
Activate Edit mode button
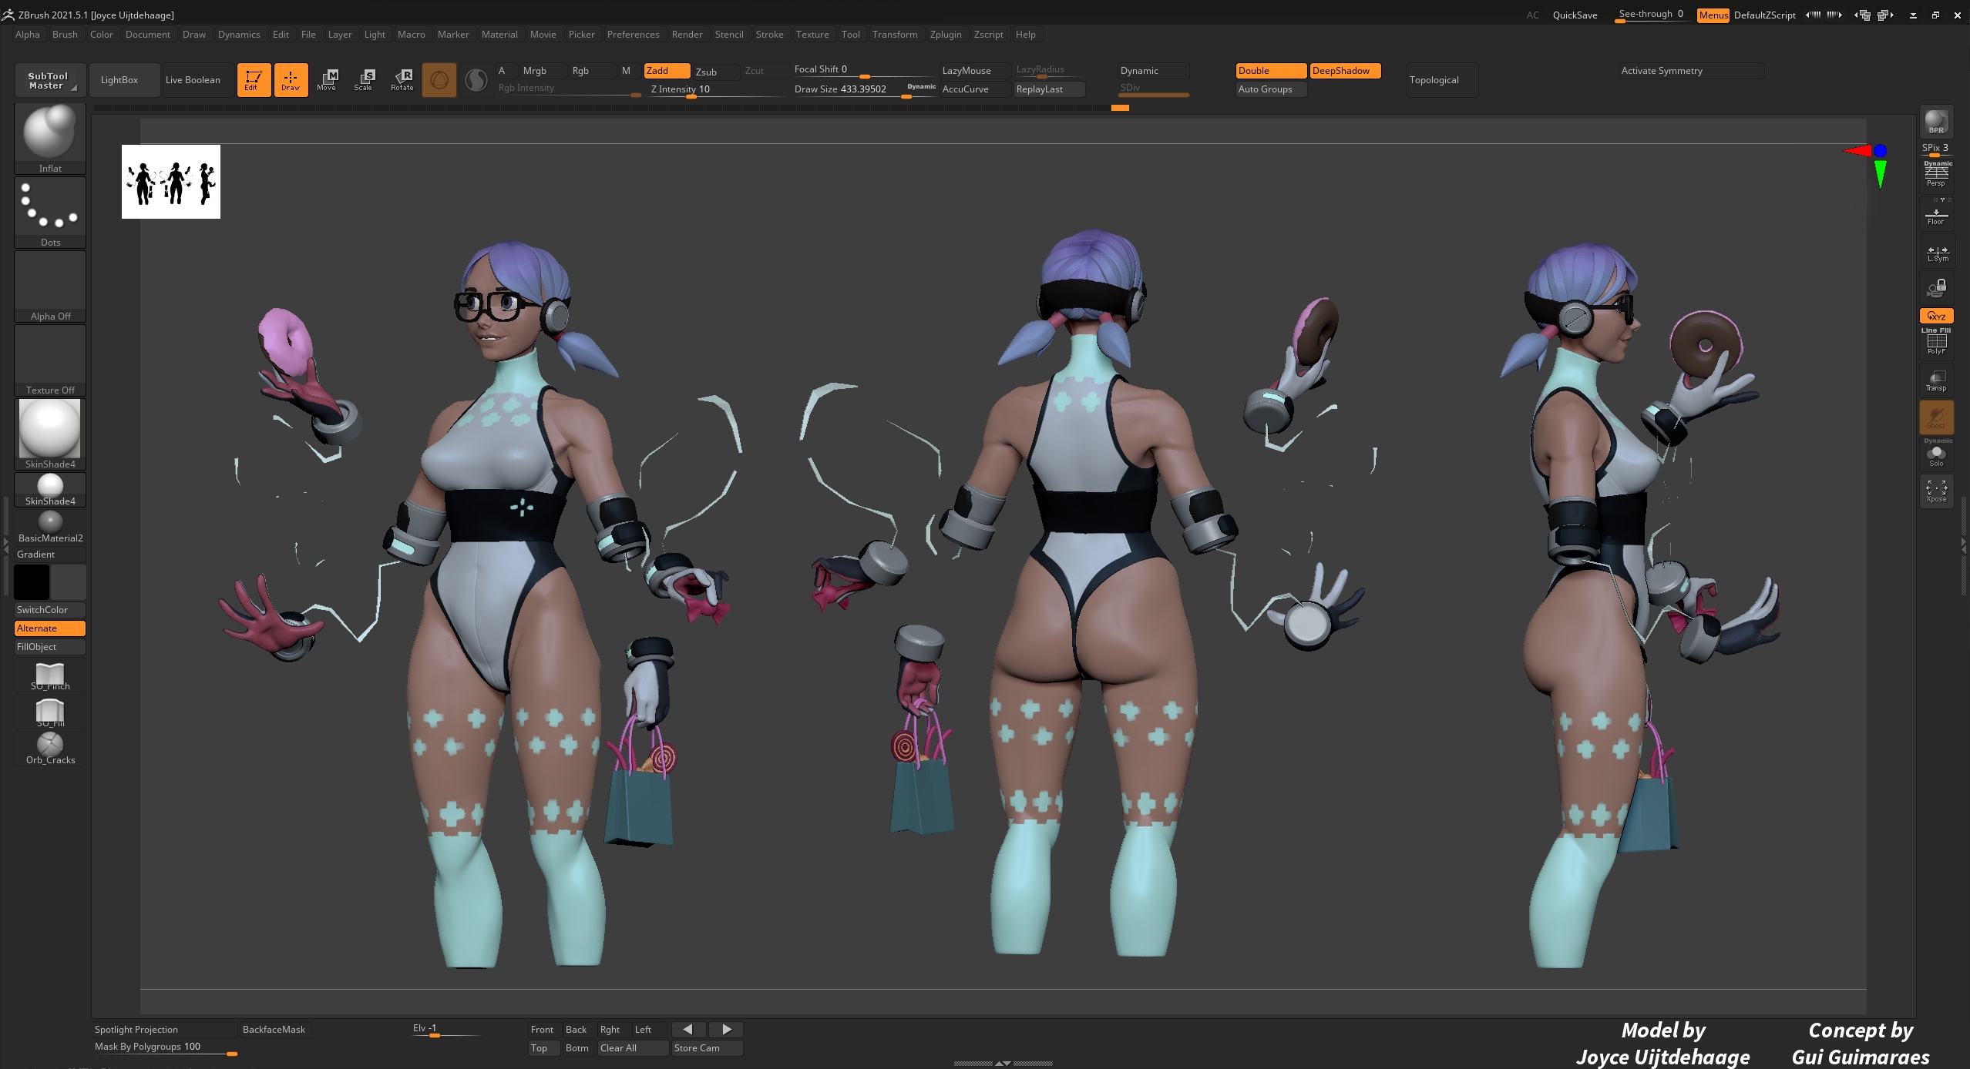tap(254, 79)
